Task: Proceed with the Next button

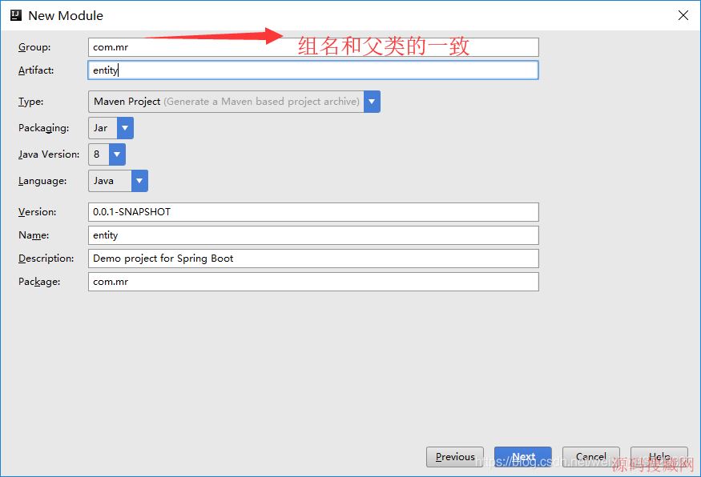Action: pyautogui.click(x=522, y=456)
